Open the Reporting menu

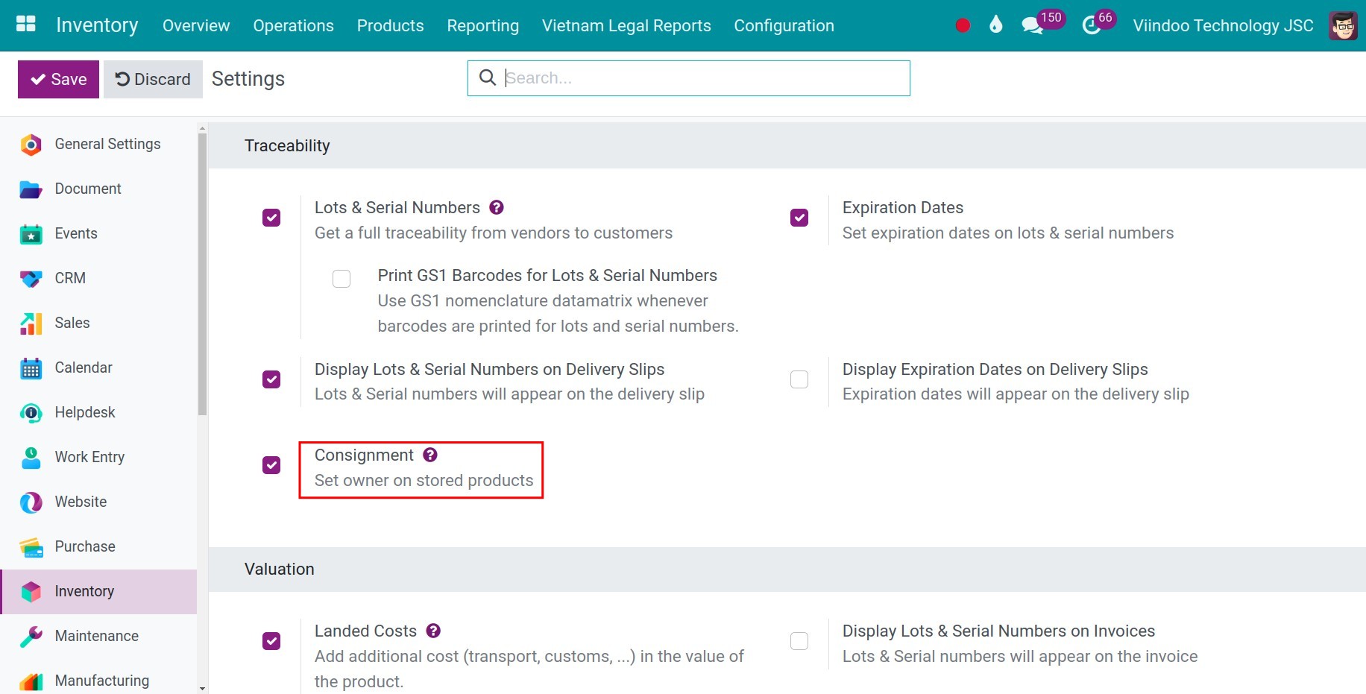482,25
